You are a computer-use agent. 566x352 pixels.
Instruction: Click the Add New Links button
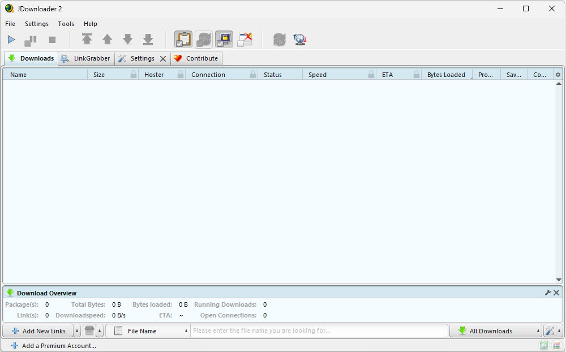pos(38,331)
